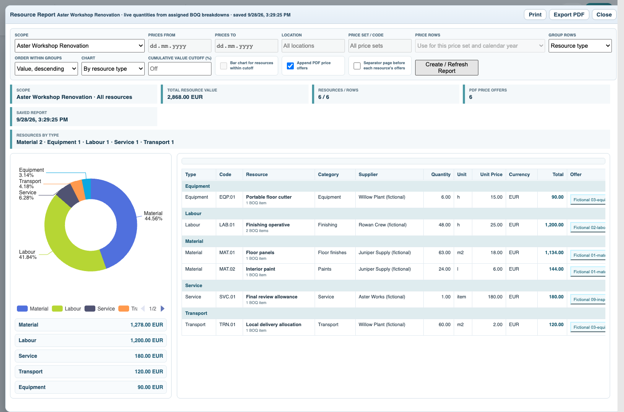Open offer link for Finishing operative
The image size is (624, 412).
(x=588, y=228)
